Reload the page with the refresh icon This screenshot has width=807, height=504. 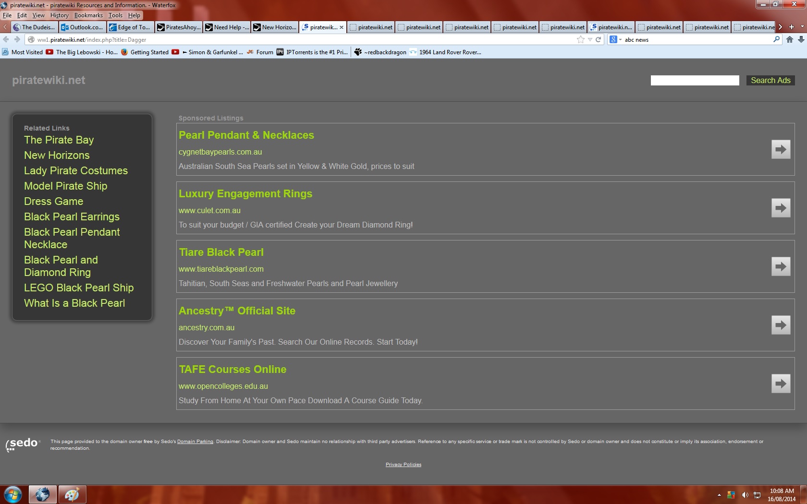(598, 39)
